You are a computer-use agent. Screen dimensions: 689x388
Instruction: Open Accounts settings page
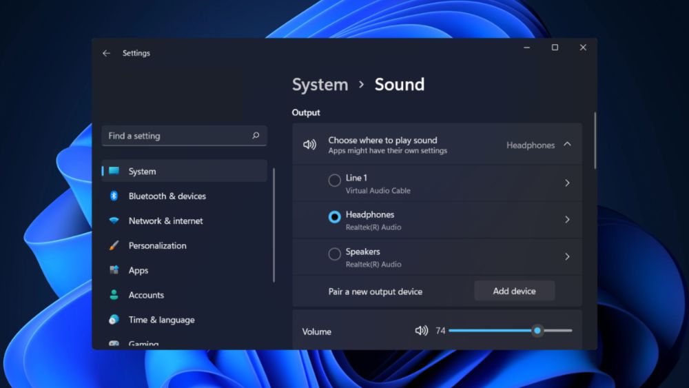(x=184, y=295)
